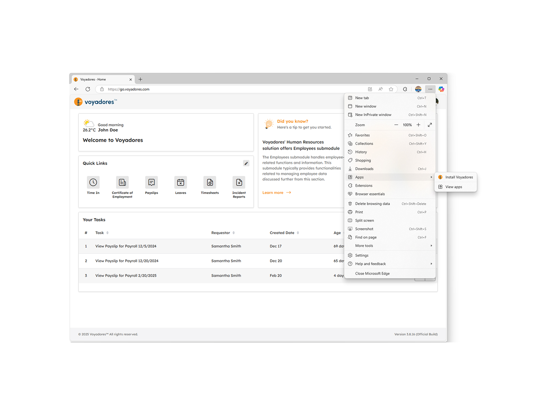
Task: Choose Find on page
Action: coord(390,237)
